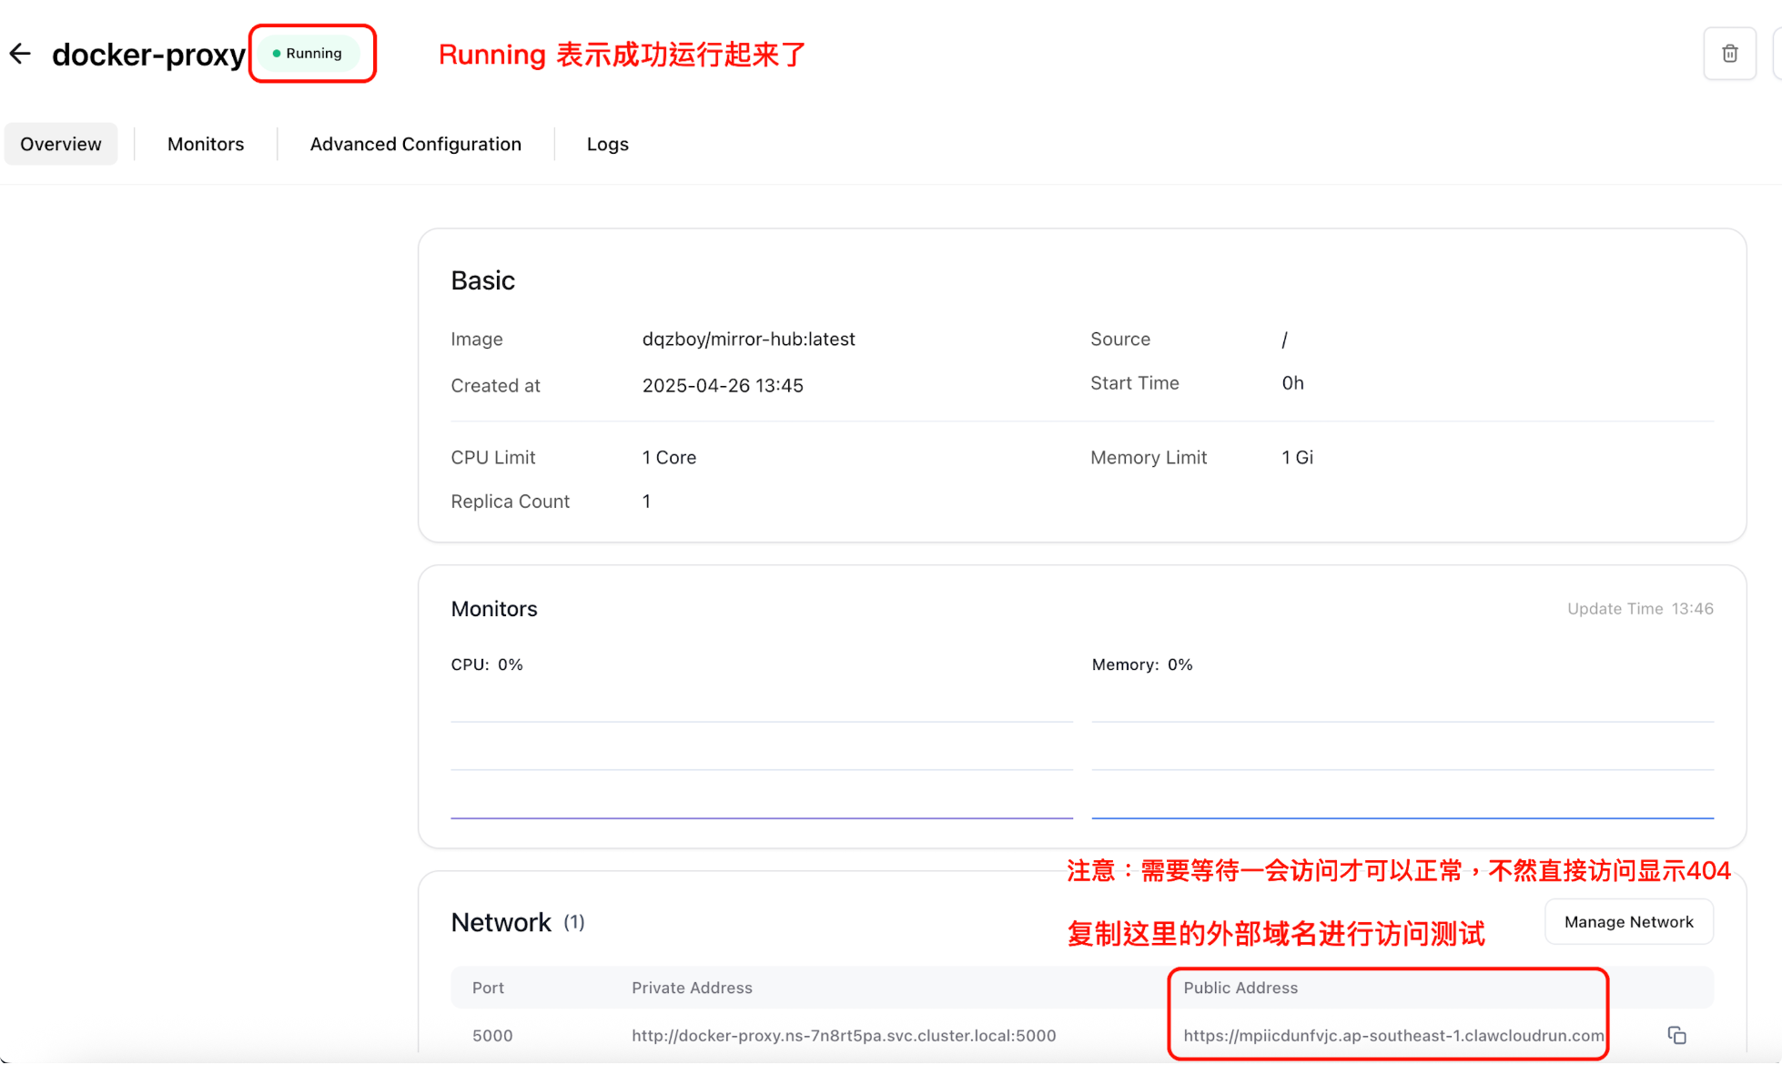Switch to the Monitors tab
The width and height of the screenshot is (1782, 1065).
pos(206,144)
